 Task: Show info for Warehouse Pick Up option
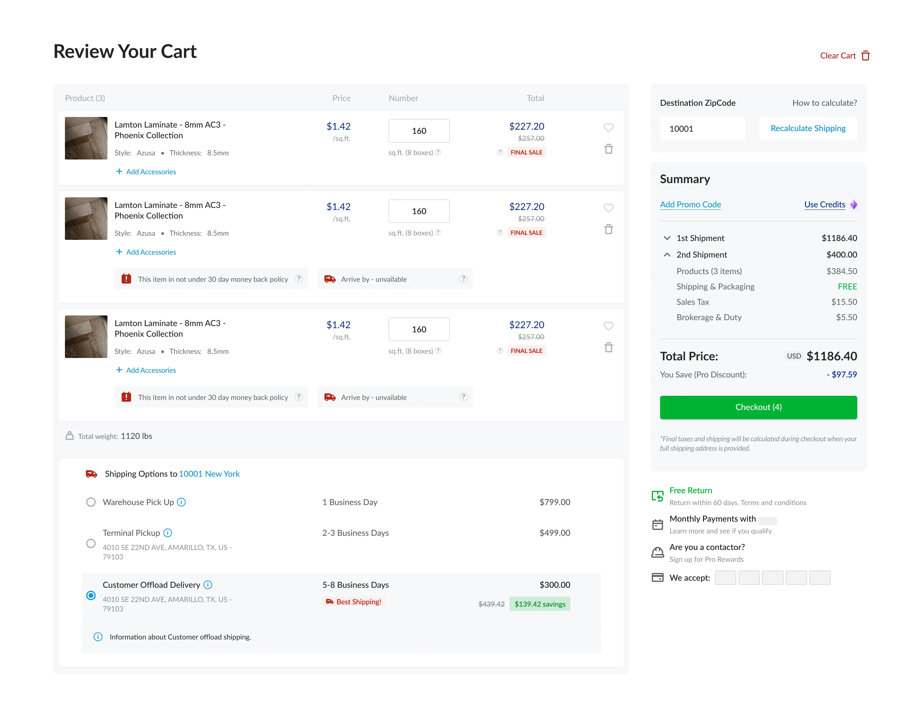pyautogui.click(x=181, y=502)
